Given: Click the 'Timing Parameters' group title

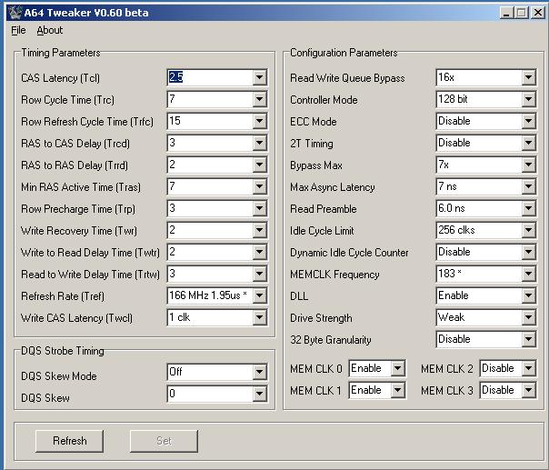Looking at the screenshot, I should (61, 53).
